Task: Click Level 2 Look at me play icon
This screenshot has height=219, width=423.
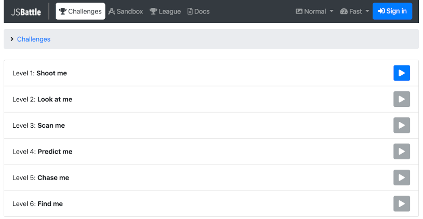Action: pos(401,99)
